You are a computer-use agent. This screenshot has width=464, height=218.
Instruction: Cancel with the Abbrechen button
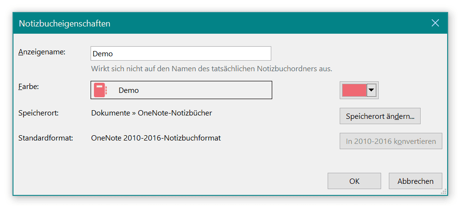pyautogui.click(x=415, y=181)
